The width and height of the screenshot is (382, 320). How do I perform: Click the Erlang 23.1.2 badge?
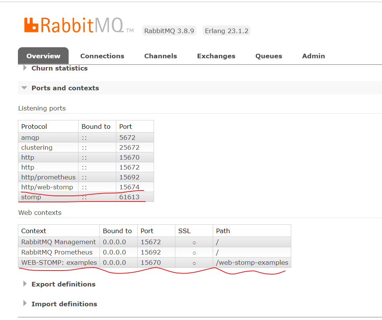226,30
